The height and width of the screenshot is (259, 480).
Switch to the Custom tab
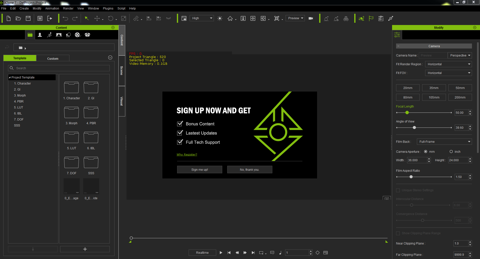tap(53, 58)
